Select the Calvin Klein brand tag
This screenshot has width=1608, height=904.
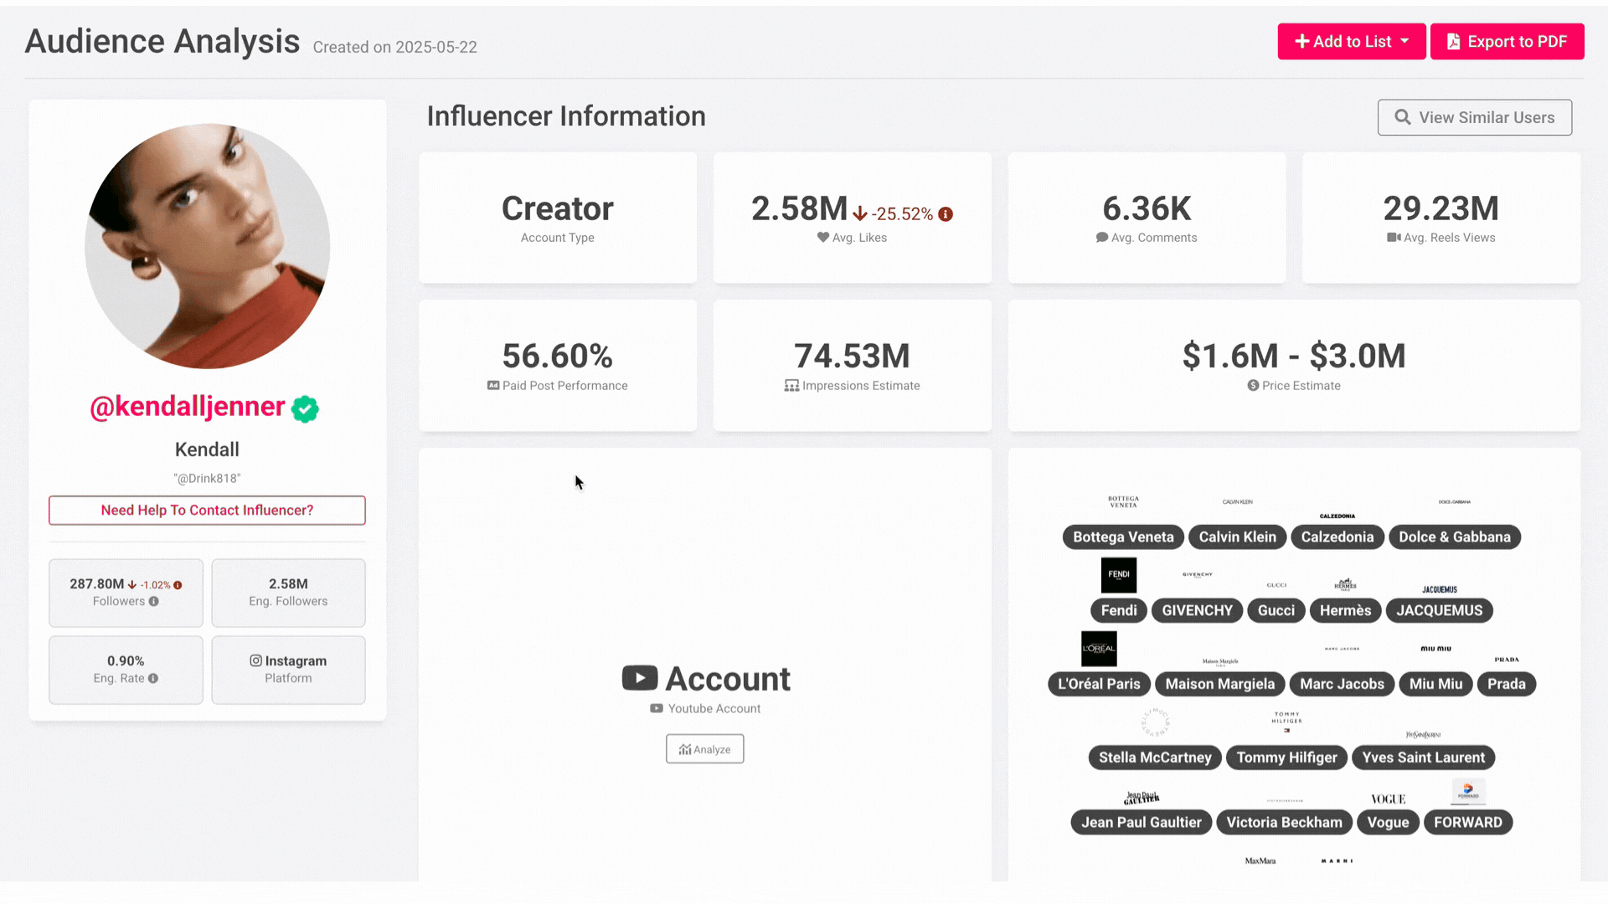pos(1237,537)
